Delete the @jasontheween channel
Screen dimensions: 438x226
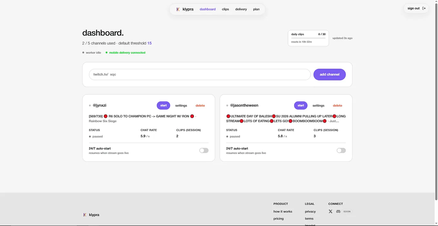click(337, 106)
